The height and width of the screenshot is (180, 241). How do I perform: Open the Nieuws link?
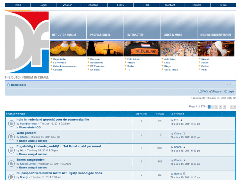pyautogui.click(x=205, y=59)
